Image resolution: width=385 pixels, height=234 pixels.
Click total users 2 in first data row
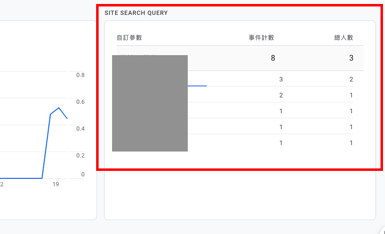point(351,79)
